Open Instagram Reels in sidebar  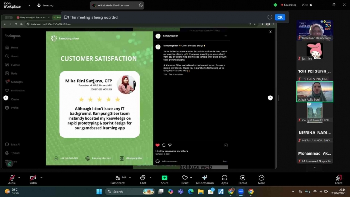tap(11, 73)
